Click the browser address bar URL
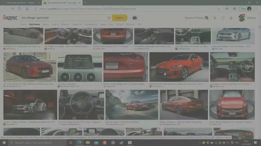This screenshot has height=146, width=261. (88, 9)
